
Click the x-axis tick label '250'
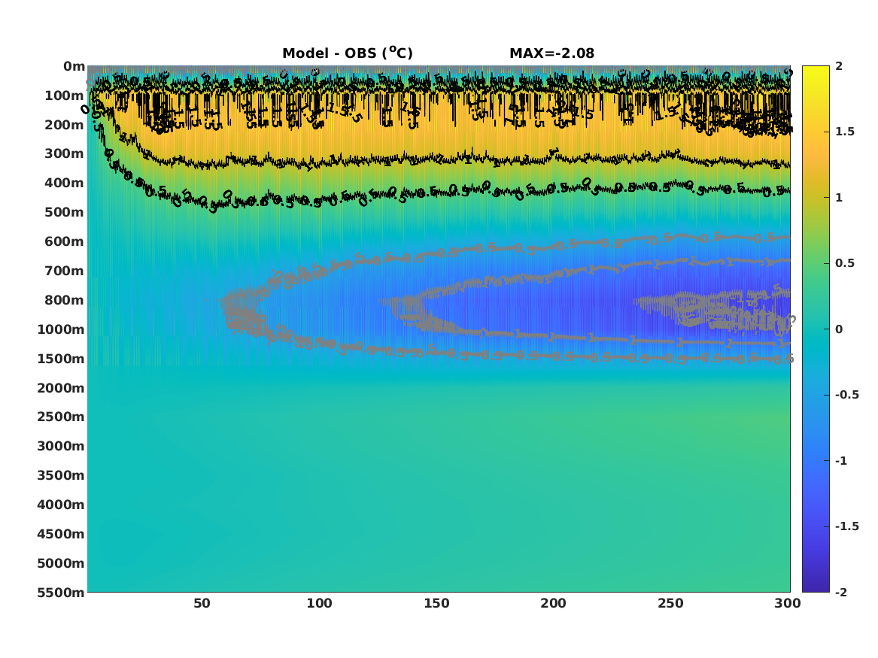[x=671, y=603]
